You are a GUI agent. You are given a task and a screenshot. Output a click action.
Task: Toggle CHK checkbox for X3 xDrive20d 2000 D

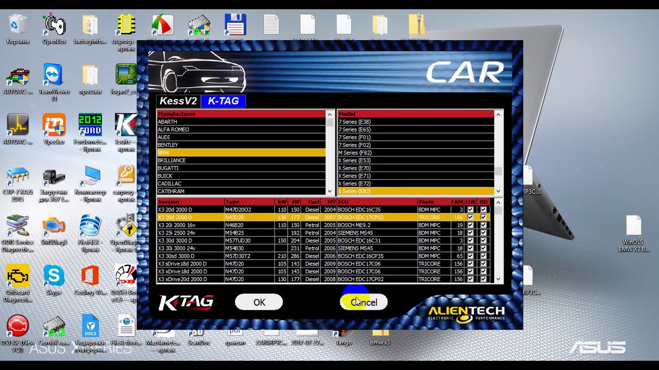click(470, 279)
